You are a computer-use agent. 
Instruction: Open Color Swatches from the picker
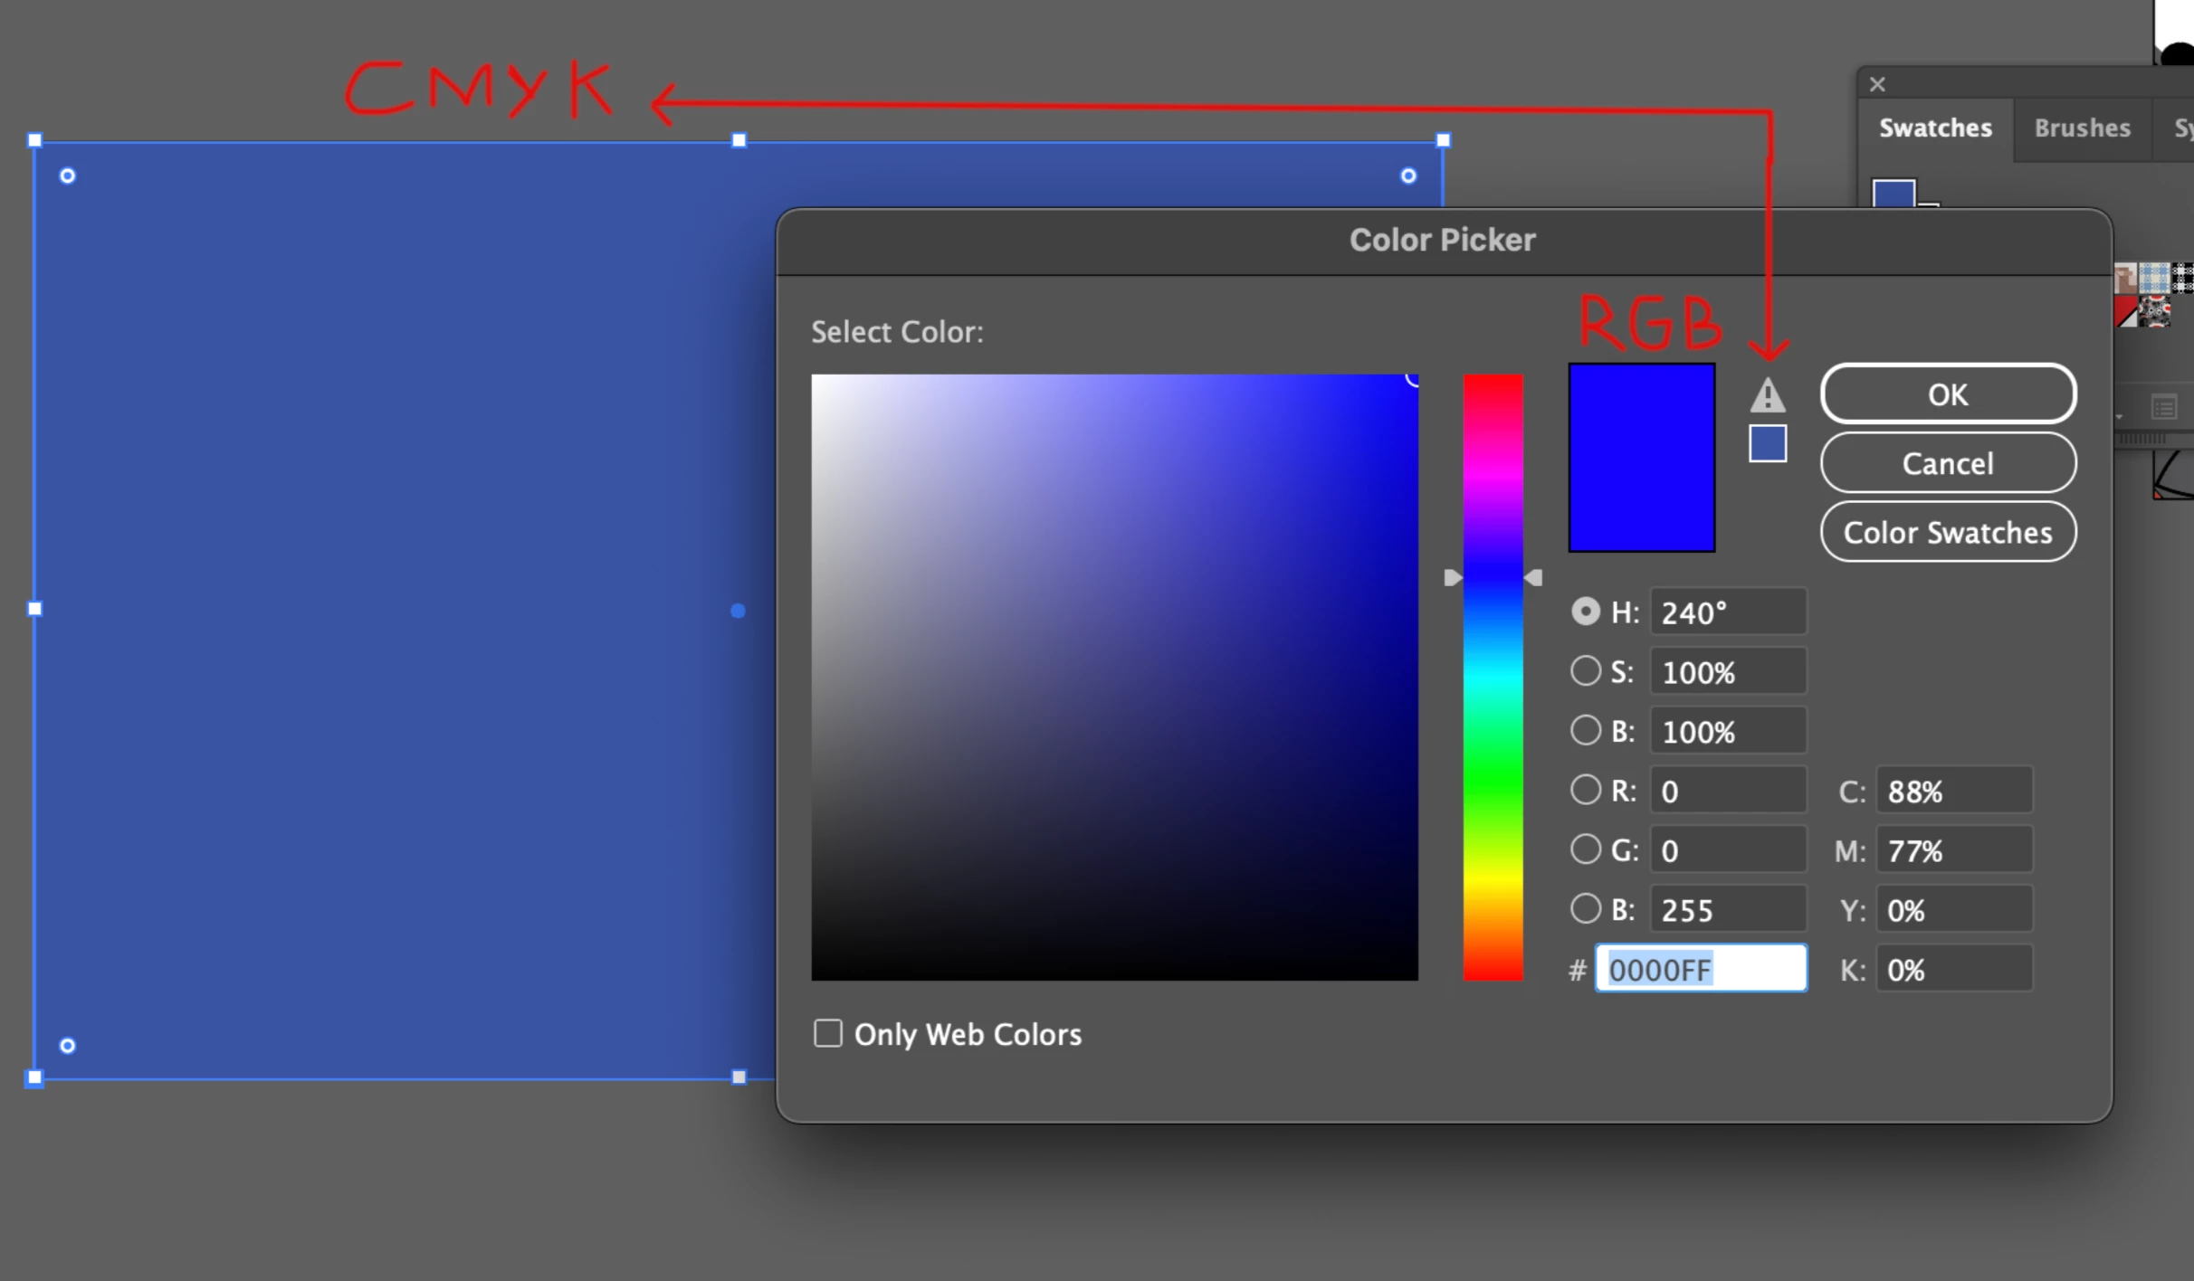click(1948, 532)
